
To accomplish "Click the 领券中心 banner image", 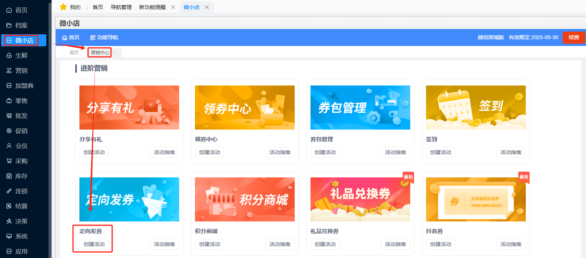I will [245, 107].
